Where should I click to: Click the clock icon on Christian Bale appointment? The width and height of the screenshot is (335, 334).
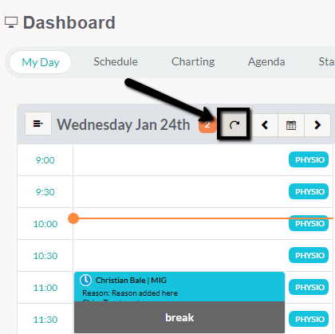[85, 280]
